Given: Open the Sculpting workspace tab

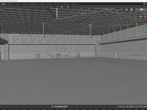Looking at the screenshot, I should pos(17,4).
